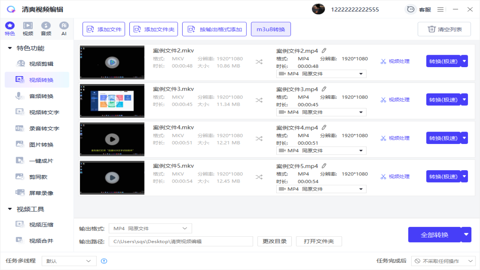480x270 pixels.
Task: Click 转换(极速) for 案例文件3.mkv
Action: click(443, 99)
